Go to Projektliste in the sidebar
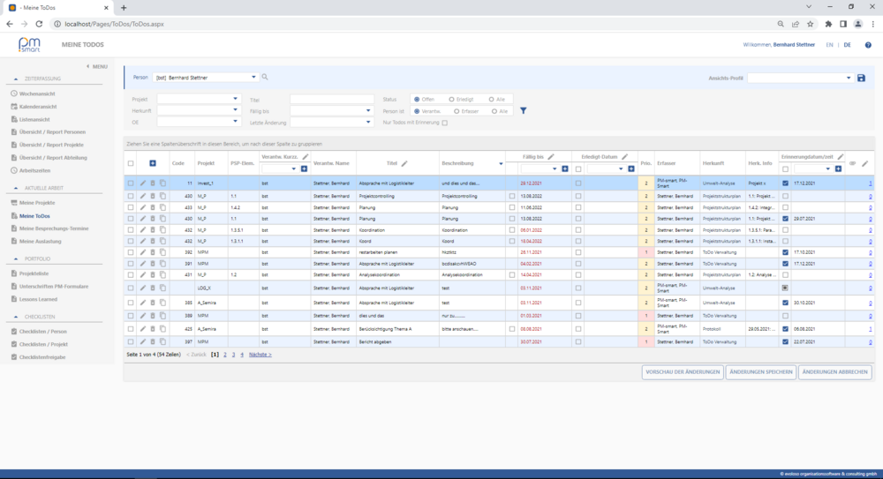This screenshot has width=883, height=479. coord(35,273)
